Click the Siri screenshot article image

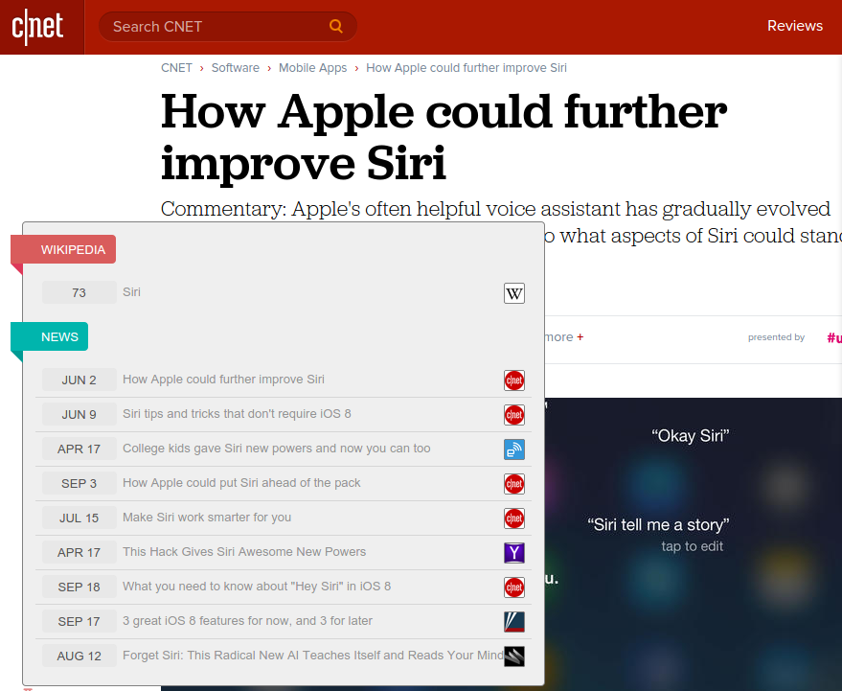click(690, 537)
